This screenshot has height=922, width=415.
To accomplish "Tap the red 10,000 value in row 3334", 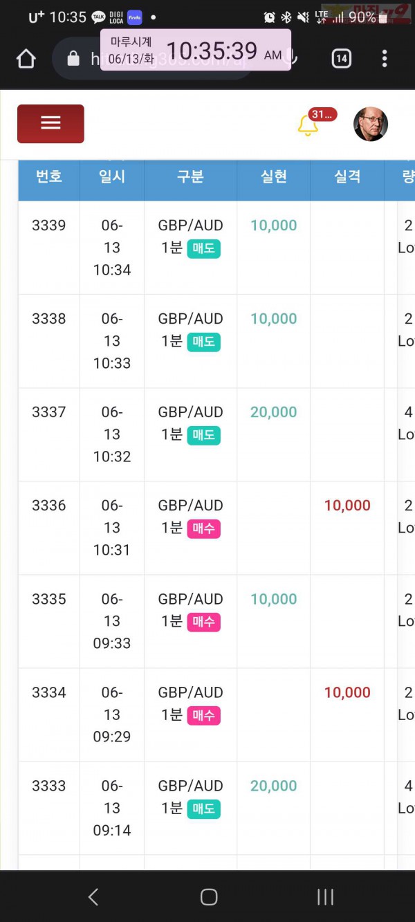I will tap(347, 692).
